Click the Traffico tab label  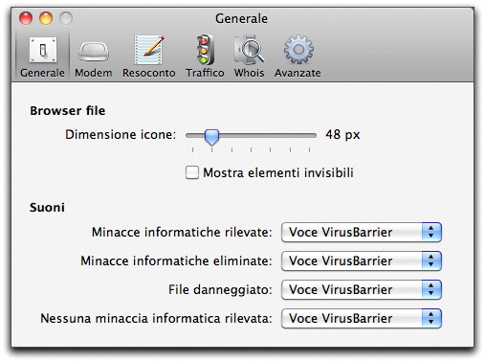205,73
